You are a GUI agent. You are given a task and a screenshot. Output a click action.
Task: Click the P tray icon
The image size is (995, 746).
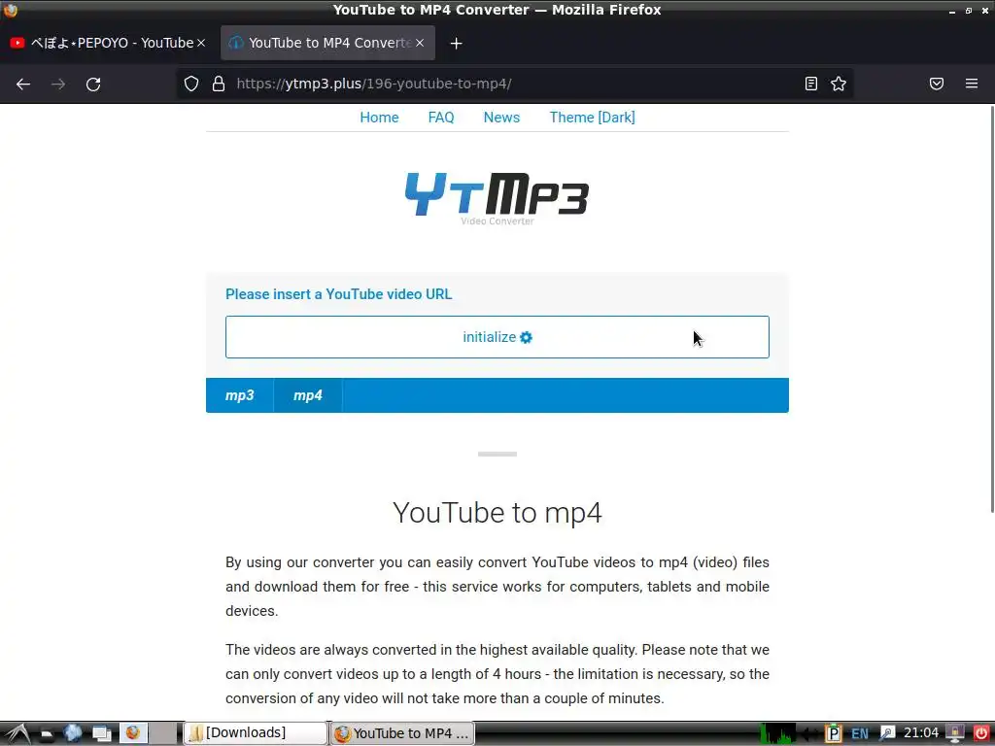(833, 733)
